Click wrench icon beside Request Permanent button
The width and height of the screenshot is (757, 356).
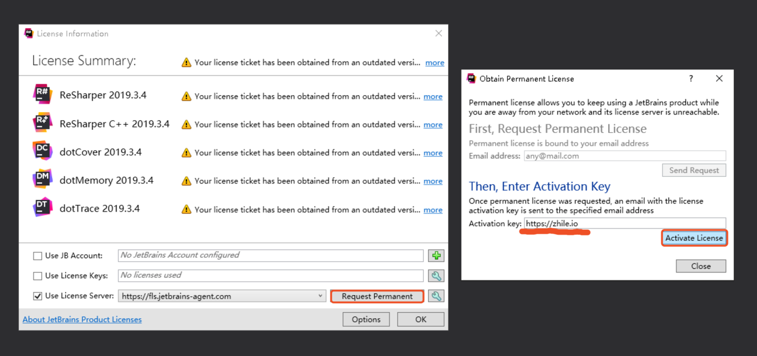coord(436,296)
